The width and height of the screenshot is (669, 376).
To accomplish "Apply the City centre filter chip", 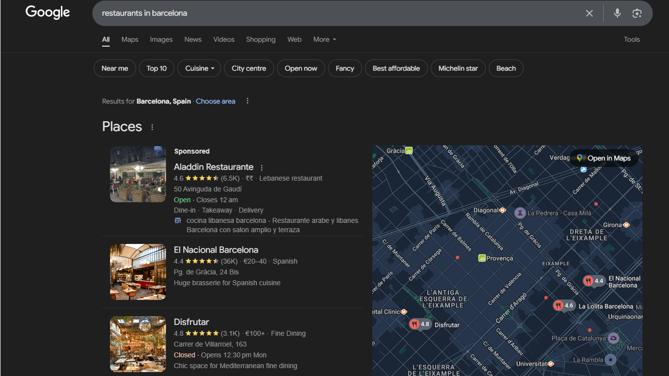I will [249, 68].
